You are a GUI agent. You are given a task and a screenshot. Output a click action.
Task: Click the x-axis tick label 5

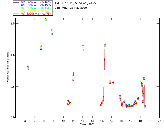click(x=15, y=121)
